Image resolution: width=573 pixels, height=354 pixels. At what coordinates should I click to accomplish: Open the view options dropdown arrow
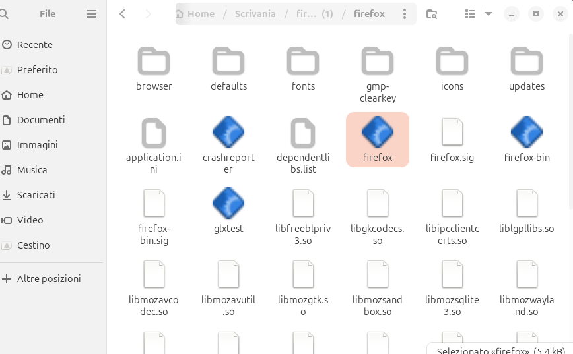click(489, 14)
